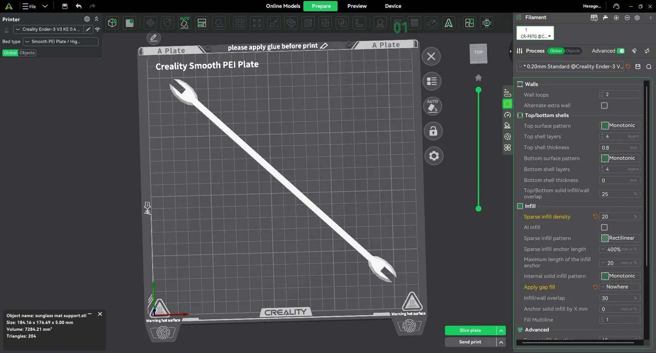Select the Color painting palette tool
The image size is (656, 353).
point(432,23)
